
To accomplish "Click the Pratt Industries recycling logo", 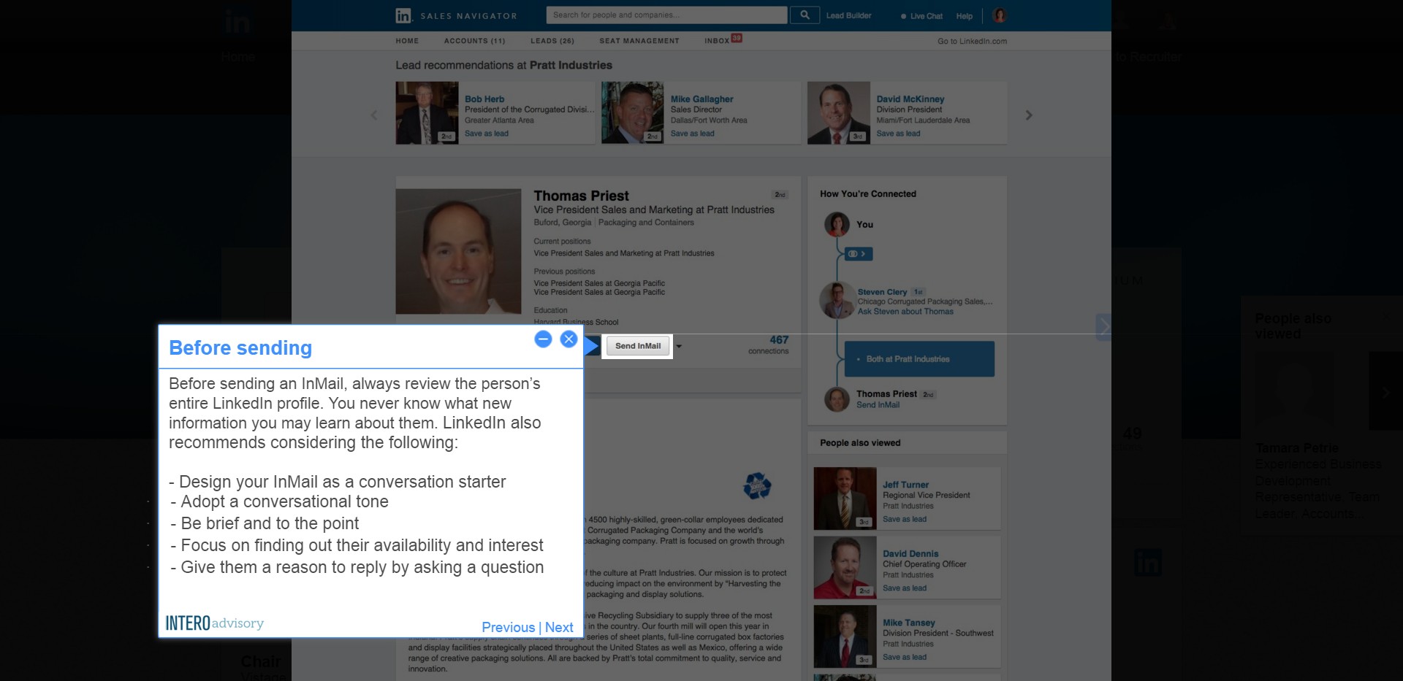I will click(757, 485).
